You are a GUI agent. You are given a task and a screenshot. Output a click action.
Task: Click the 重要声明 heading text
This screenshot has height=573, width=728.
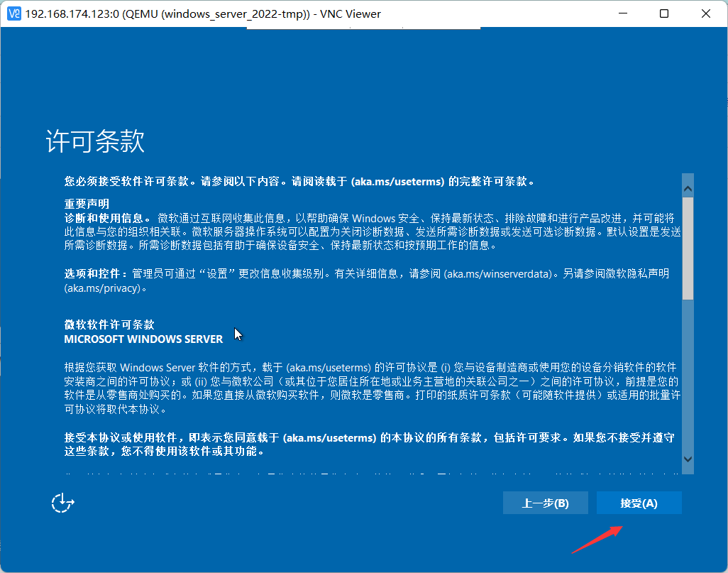tap(87, 204)
